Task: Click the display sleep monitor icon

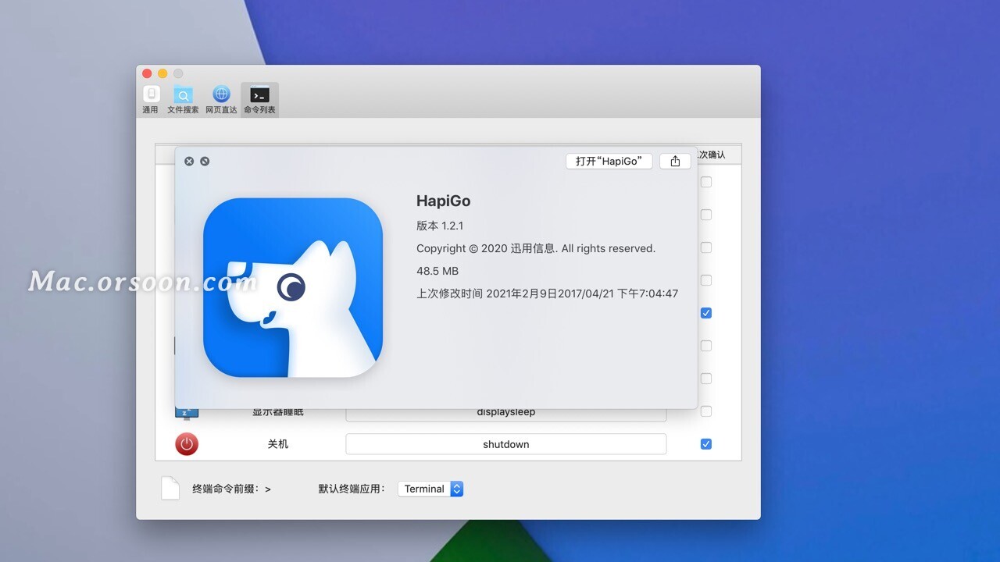Action: pyautogui.click(x=187, y=413)
